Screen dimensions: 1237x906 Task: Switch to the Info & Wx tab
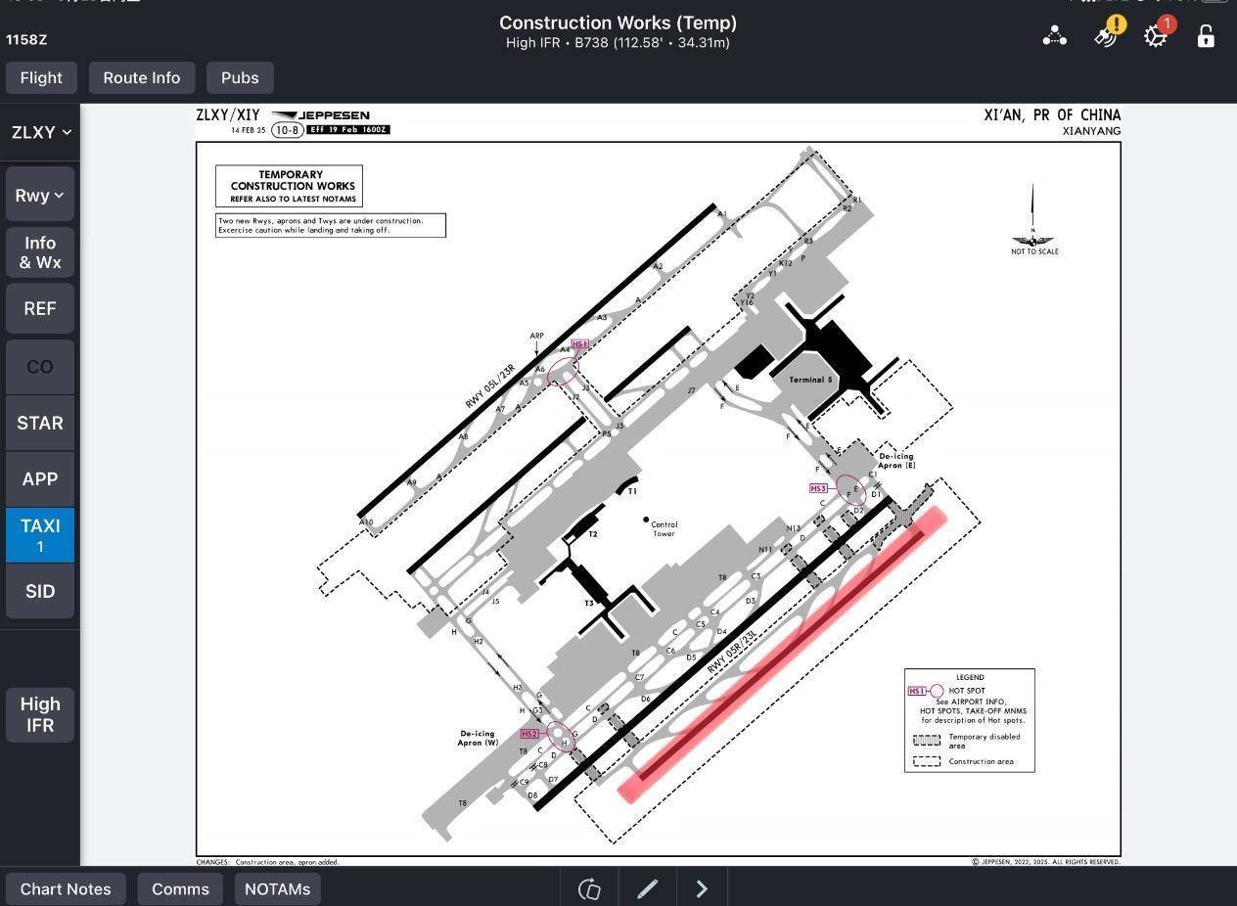[x=40, y=252]
